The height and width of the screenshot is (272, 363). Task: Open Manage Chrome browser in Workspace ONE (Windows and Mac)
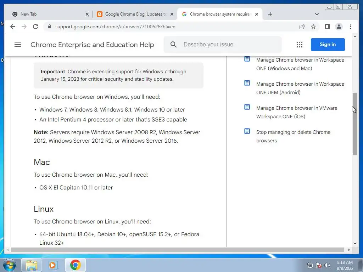300,64
